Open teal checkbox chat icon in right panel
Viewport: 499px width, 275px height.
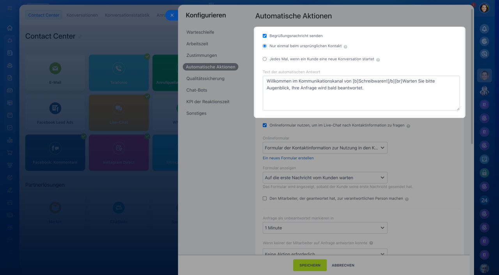click(x=484, y=159)
